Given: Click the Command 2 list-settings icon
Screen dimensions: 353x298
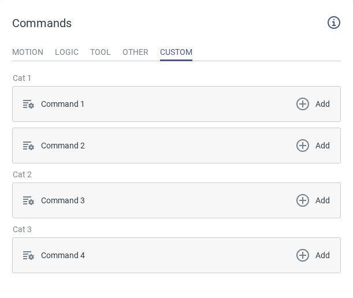Looking at the screenshot, I should (x=28, y=146).
